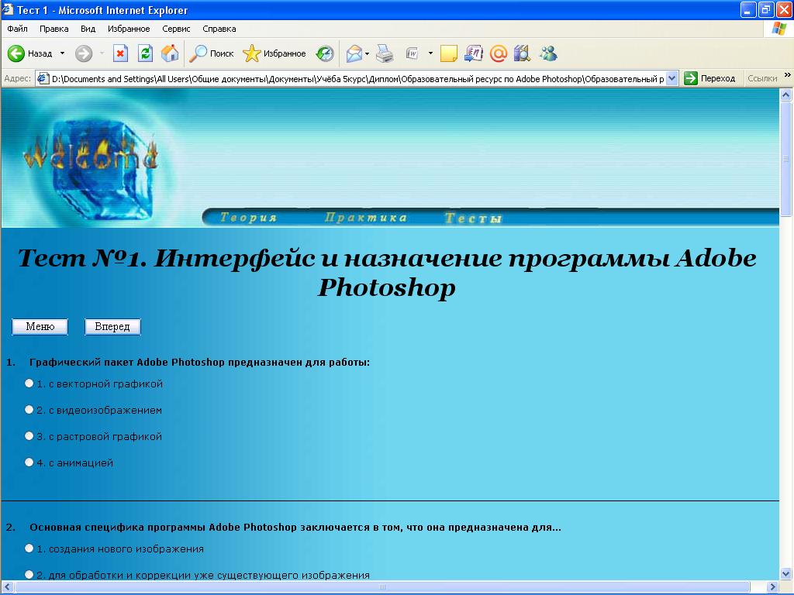
Task: Click the Windows flag logo
Action: [x=778, y=29]
